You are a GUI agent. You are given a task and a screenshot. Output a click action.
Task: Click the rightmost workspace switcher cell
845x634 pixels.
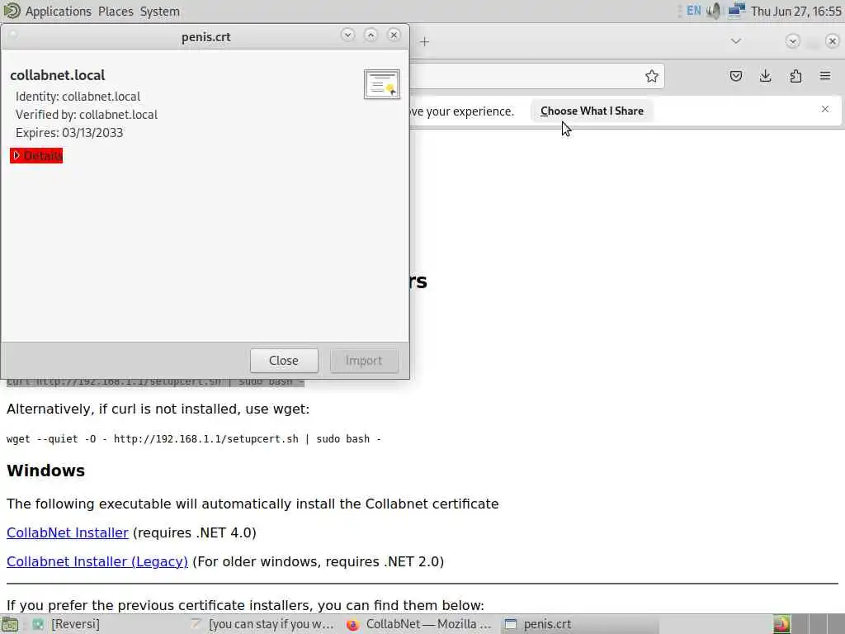[x=837, y=624]
